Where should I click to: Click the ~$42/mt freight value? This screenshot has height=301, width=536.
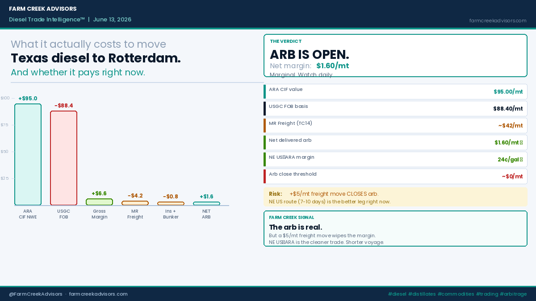pyautogui.click(x=510, y=126)
